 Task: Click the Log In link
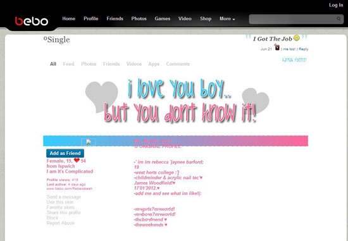[336, 5]
